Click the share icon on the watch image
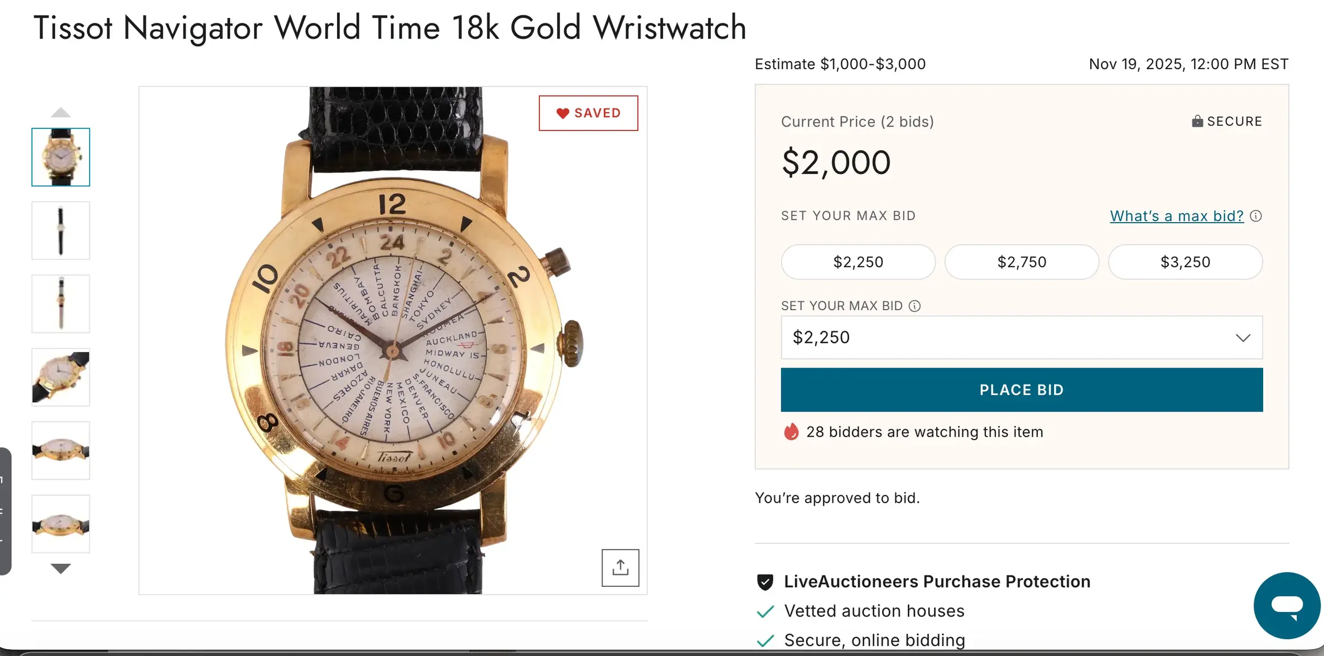Screen dimensions: 1324x656 tap(620, 568)
